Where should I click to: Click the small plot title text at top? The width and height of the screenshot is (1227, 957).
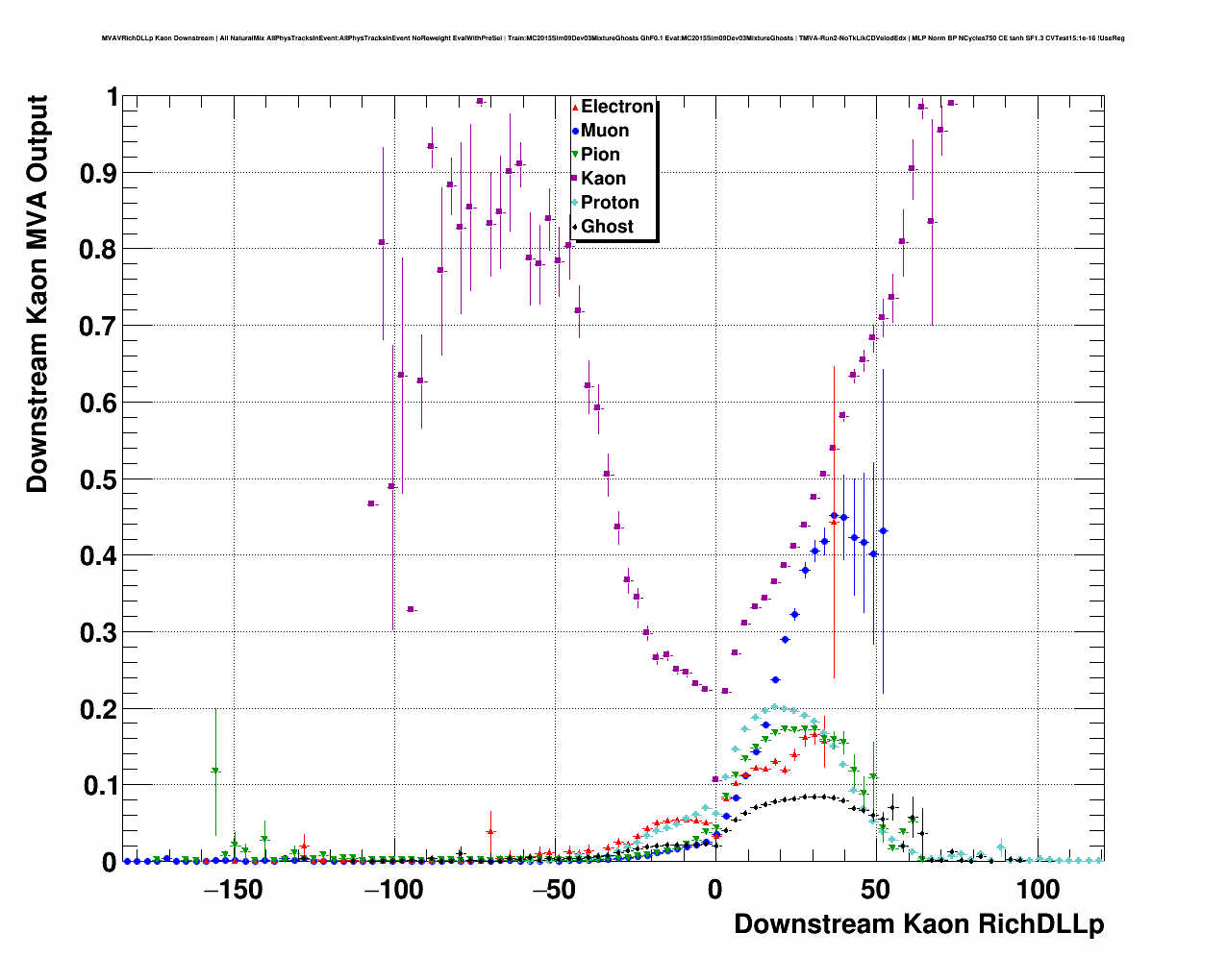coord(613,38)
